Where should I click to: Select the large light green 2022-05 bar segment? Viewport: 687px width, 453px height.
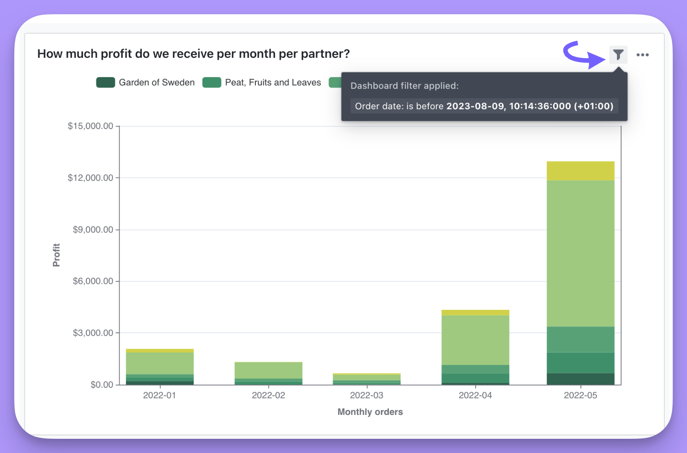coord(580,253)
